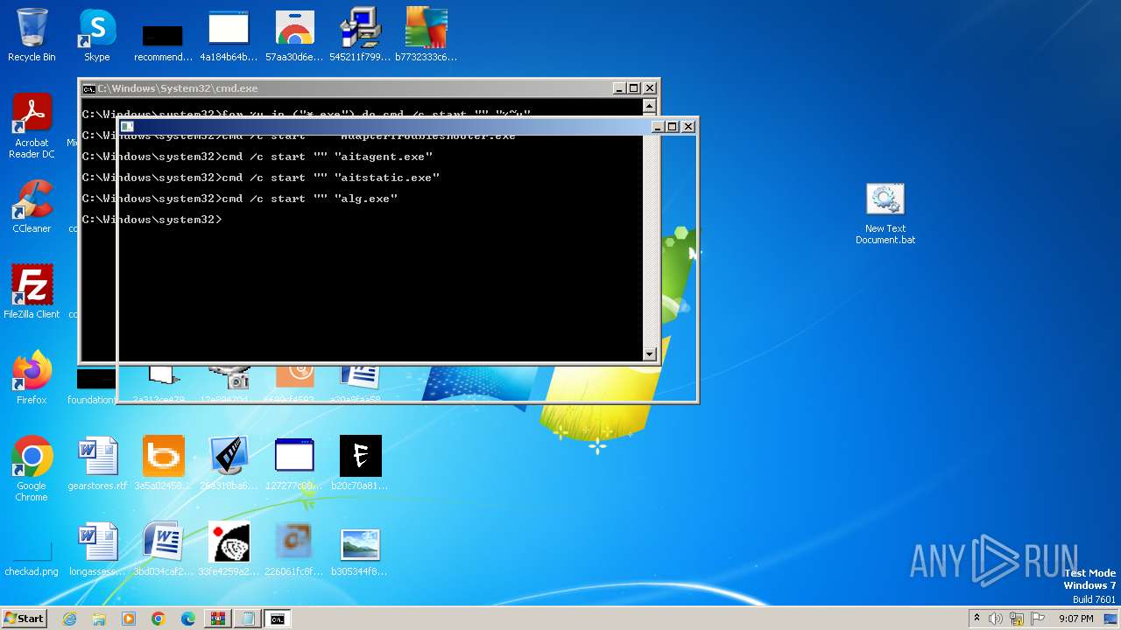Open Action Center flag icon
Image resolution: width=1121 pixels, height=630 pixels.
[1038, 619]
